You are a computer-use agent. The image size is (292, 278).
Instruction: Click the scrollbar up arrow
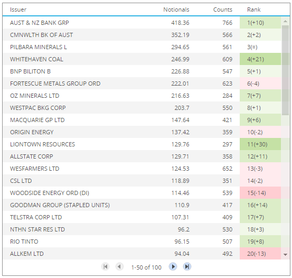point(285,21)
